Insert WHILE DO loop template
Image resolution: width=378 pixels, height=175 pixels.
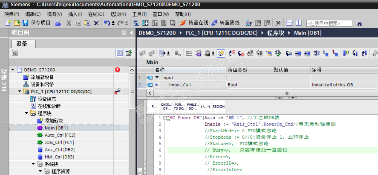tap(192, 107)
